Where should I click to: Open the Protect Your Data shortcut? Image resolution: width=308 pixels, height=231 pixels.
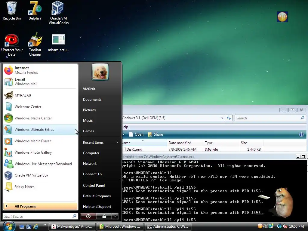(12, 45)
